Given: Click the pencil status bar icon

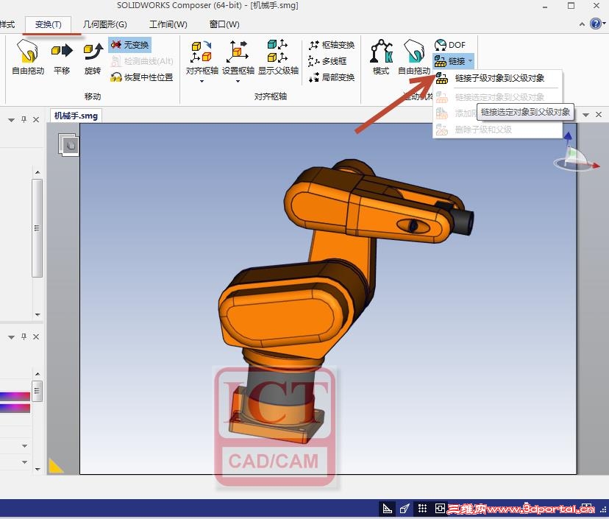Looking at the screenshot, I should [405, 509].
